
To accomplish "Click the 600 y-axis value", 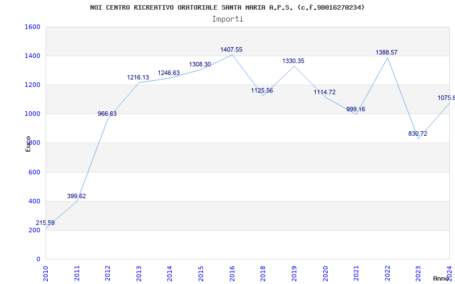I will tap(34, 173).
